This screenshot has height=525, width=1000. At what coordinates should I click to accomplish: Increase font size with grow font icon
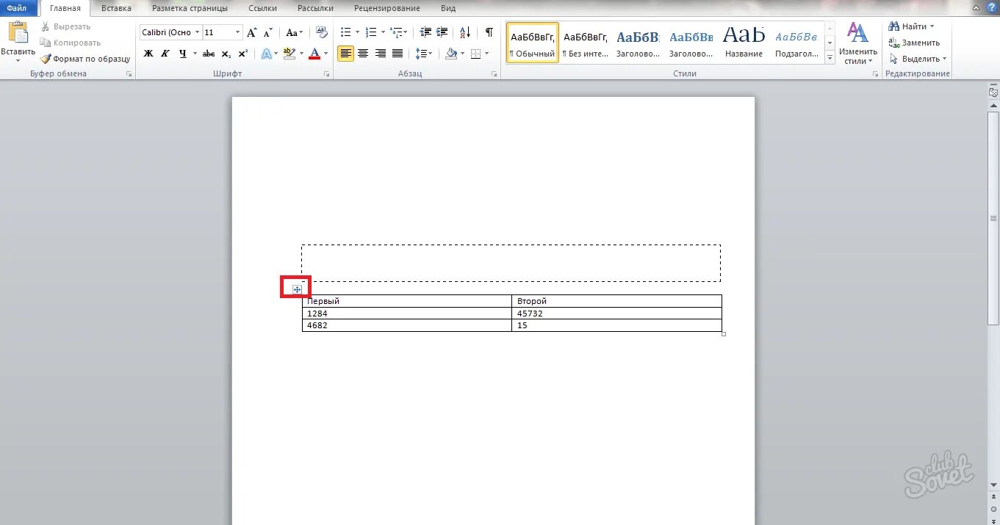pyautogui.click(x=252, y=32)
